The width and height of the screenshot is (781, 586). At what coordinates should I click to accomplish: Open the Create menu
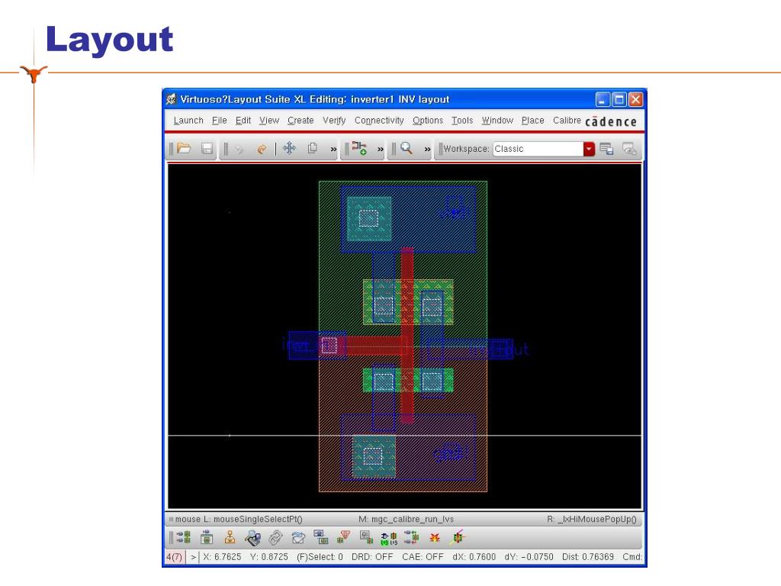301,121
